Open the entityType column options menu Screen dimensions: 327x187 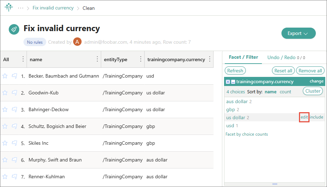141,59
